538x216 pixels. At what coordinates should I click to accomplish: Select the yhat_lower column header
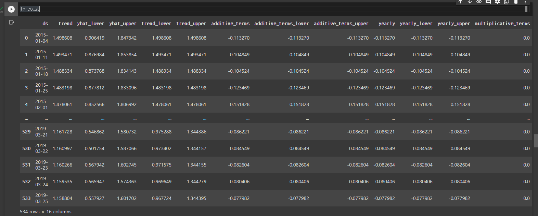(x=91, y=24)
